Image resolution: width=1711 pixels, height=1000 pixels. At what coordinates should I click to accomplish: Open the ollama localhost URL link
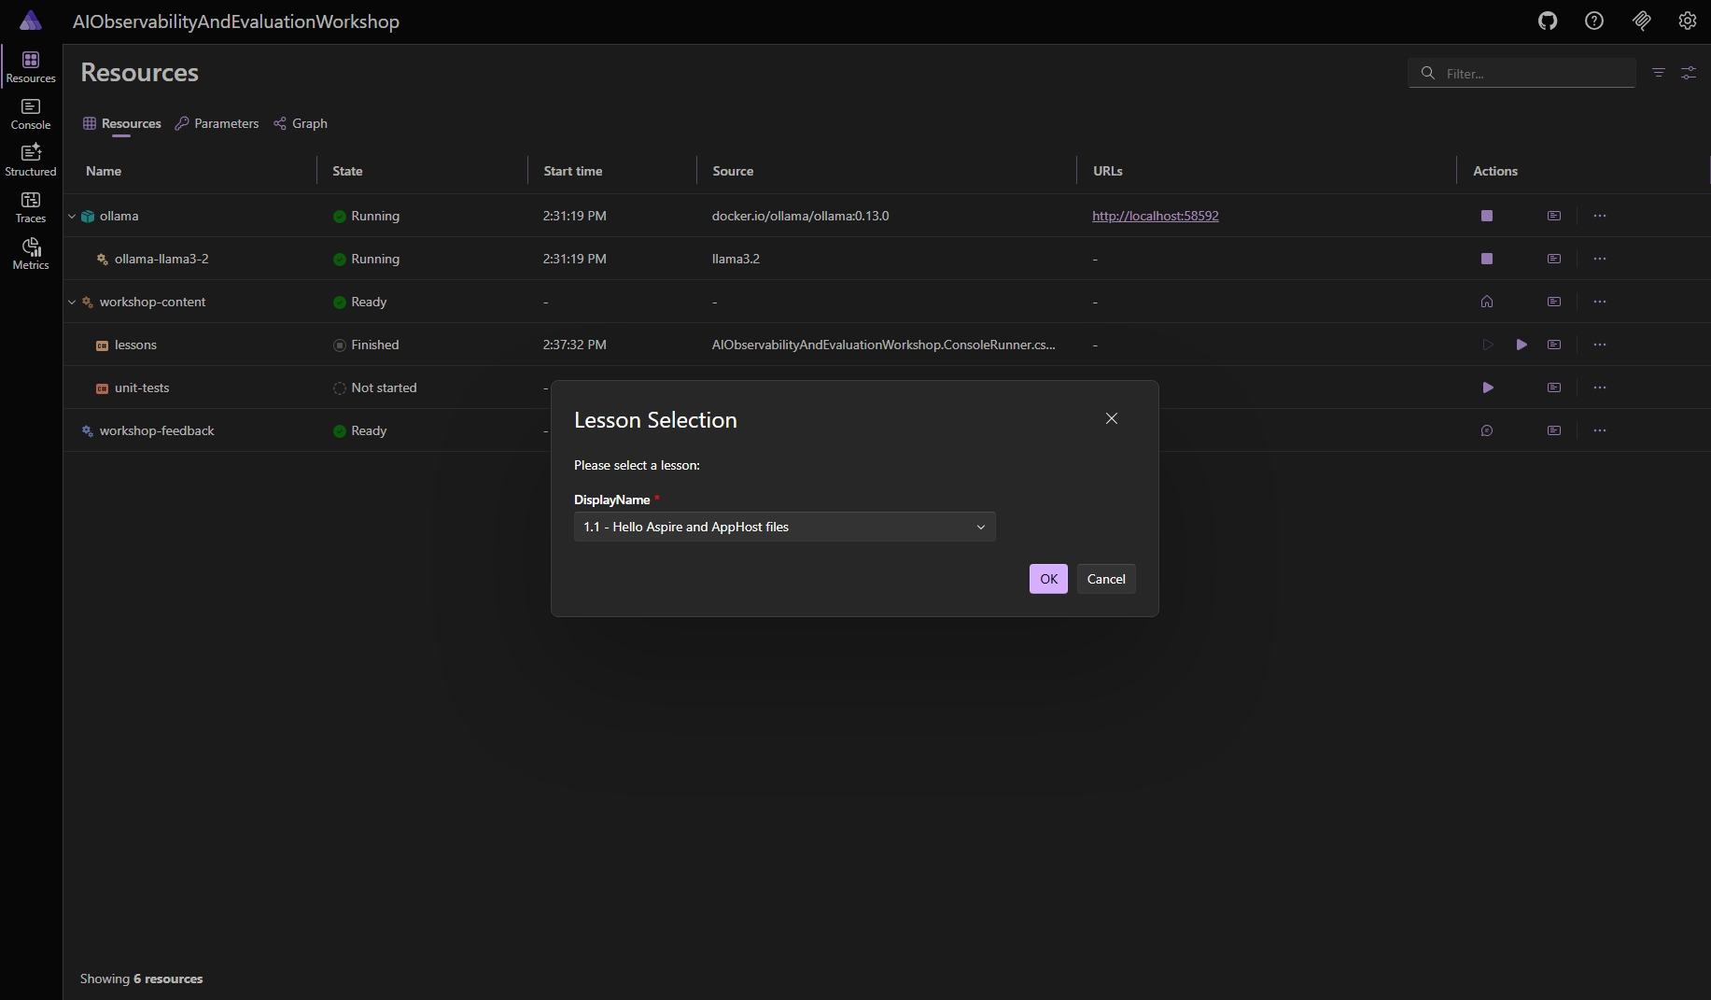pos(1155,216)
